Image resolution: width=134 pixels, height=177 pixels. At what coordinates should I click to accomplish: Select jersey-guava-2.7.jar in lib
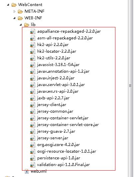(56, 131)
